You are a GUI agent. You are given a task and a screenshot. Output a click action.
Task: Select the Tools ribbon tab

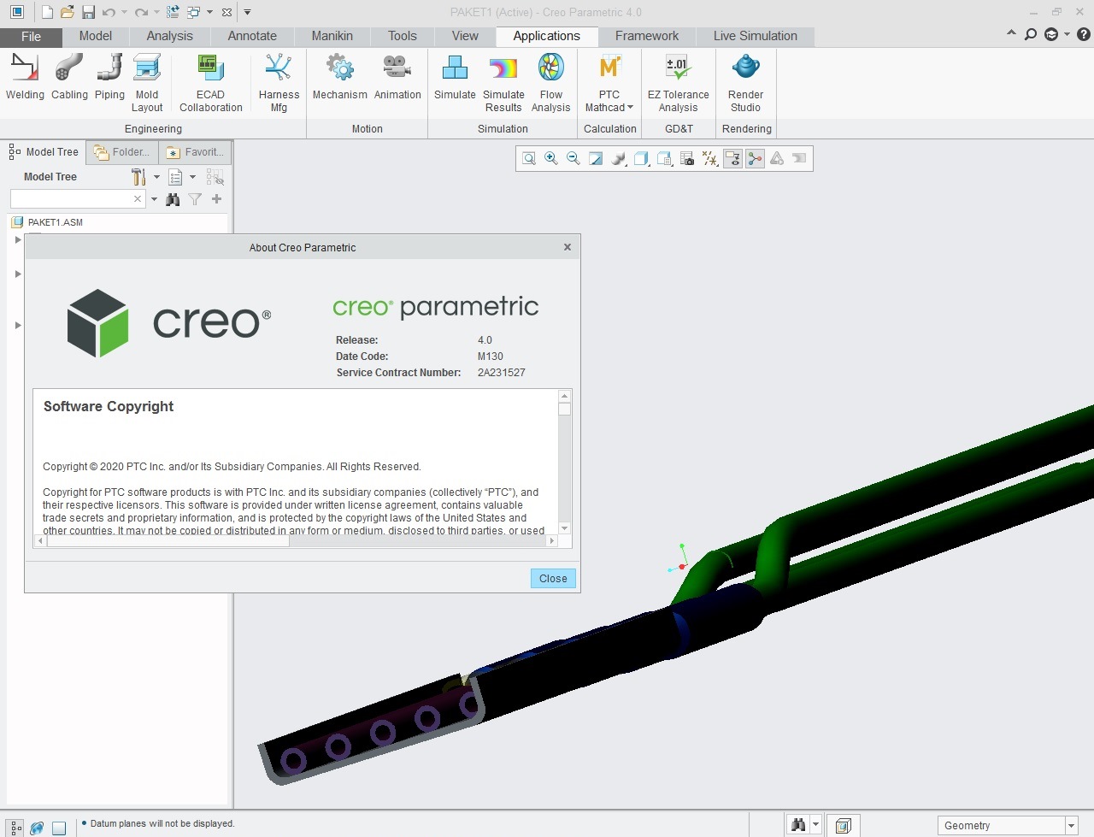point(403,36)
